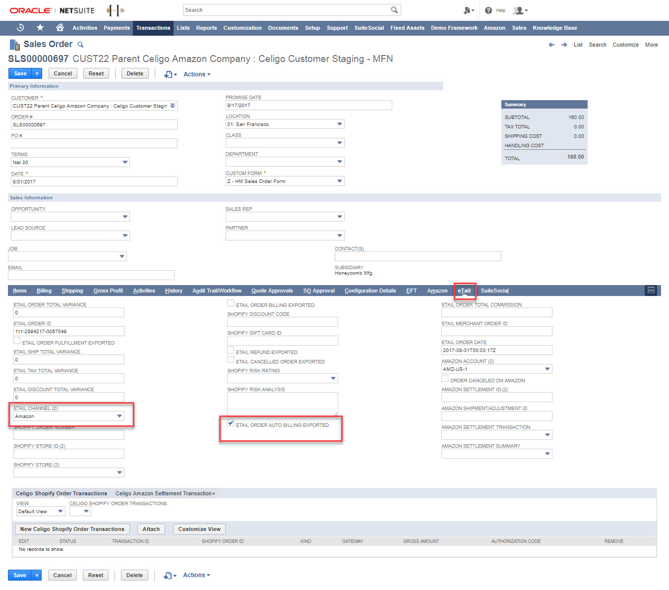
Task: Check Order Canceled on Amazon
Action: 445,378
